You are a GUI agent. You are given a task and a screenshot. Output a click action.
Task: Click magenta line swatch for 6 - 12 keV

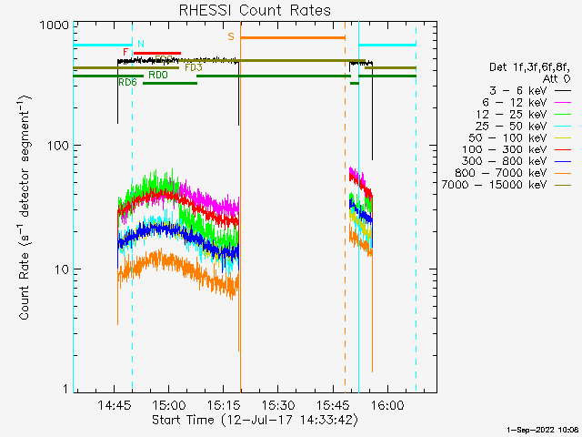562,102
